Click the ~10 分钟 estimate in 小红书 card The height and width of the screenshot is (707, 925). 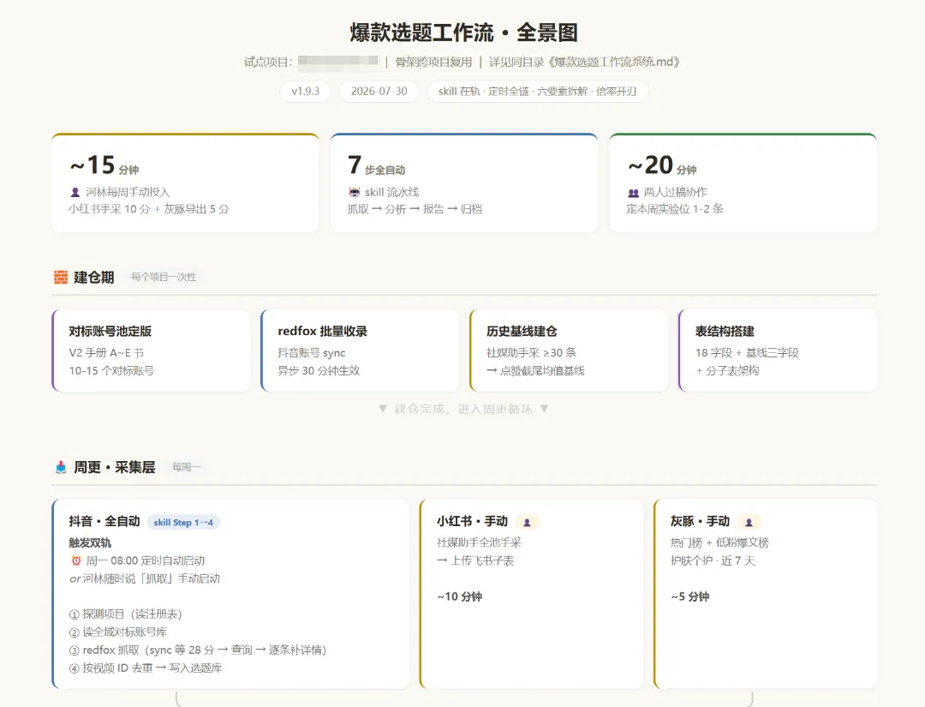[460, 596]
